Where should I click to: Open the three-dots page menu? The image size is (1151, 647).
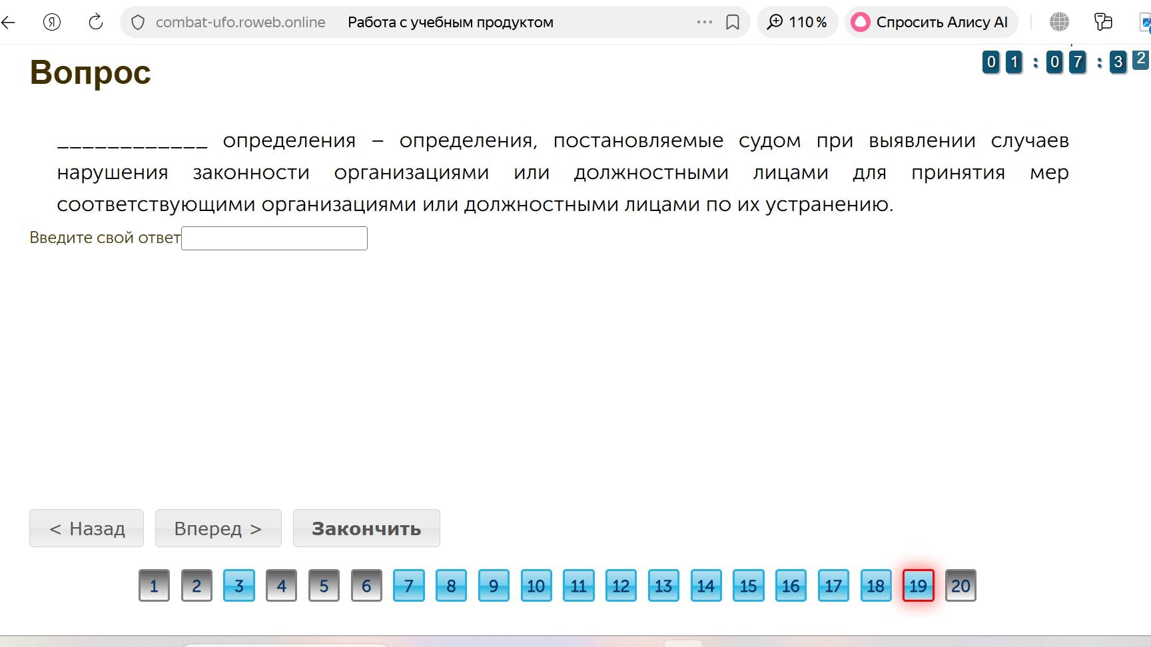(705, 22)
